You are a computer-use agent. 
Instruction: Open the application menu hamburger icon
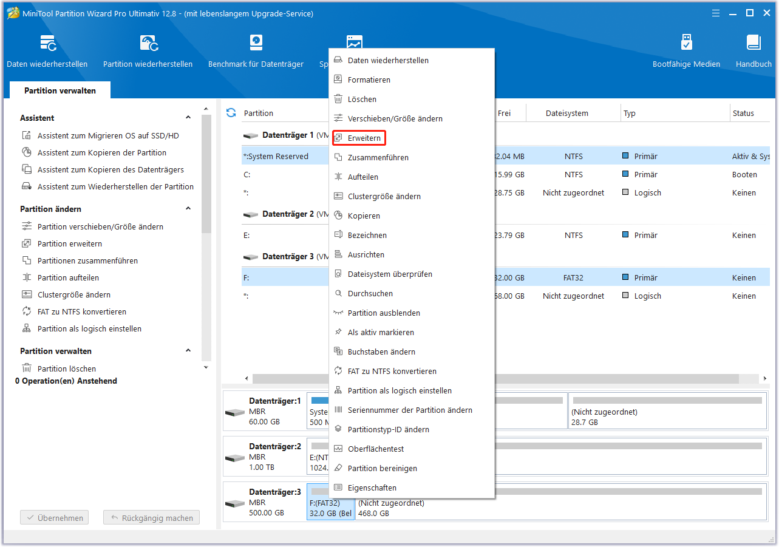(x=716, y=13)
